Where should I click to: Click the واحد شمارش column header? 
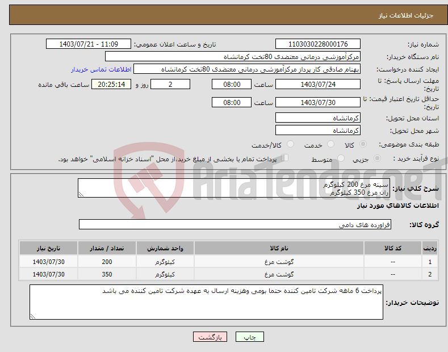[x=165, y=248]
